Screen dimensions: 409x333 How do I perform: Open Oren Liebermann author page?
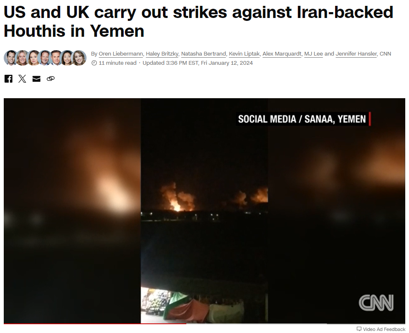point(121,54)
